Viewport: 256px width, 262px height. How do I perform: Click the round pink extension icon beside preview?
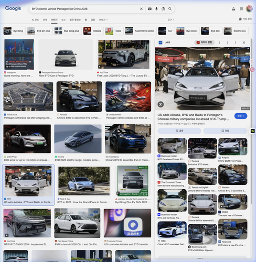pyautogui.click(x=252, y=70)
